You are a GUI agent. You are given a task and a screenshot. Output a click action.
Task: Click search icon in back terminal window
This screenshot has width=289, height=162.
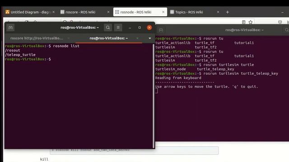(286, 30)
